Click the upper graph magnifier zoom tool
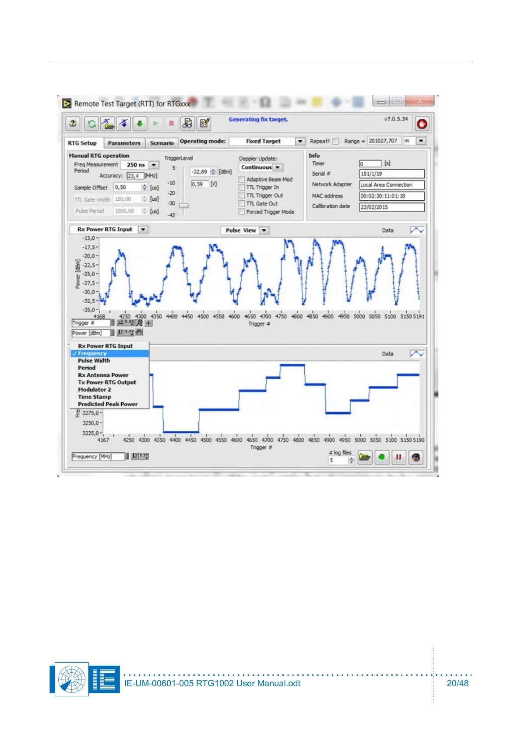This screenshot has height=738, width=521. 140,323
